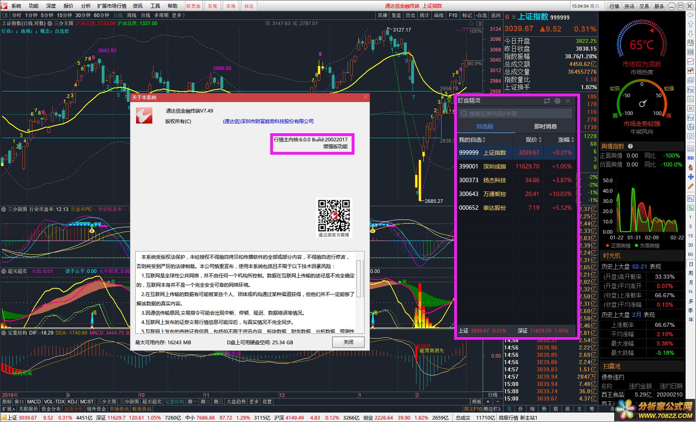Click the 股票池 button in top bar

click(193, 6)
